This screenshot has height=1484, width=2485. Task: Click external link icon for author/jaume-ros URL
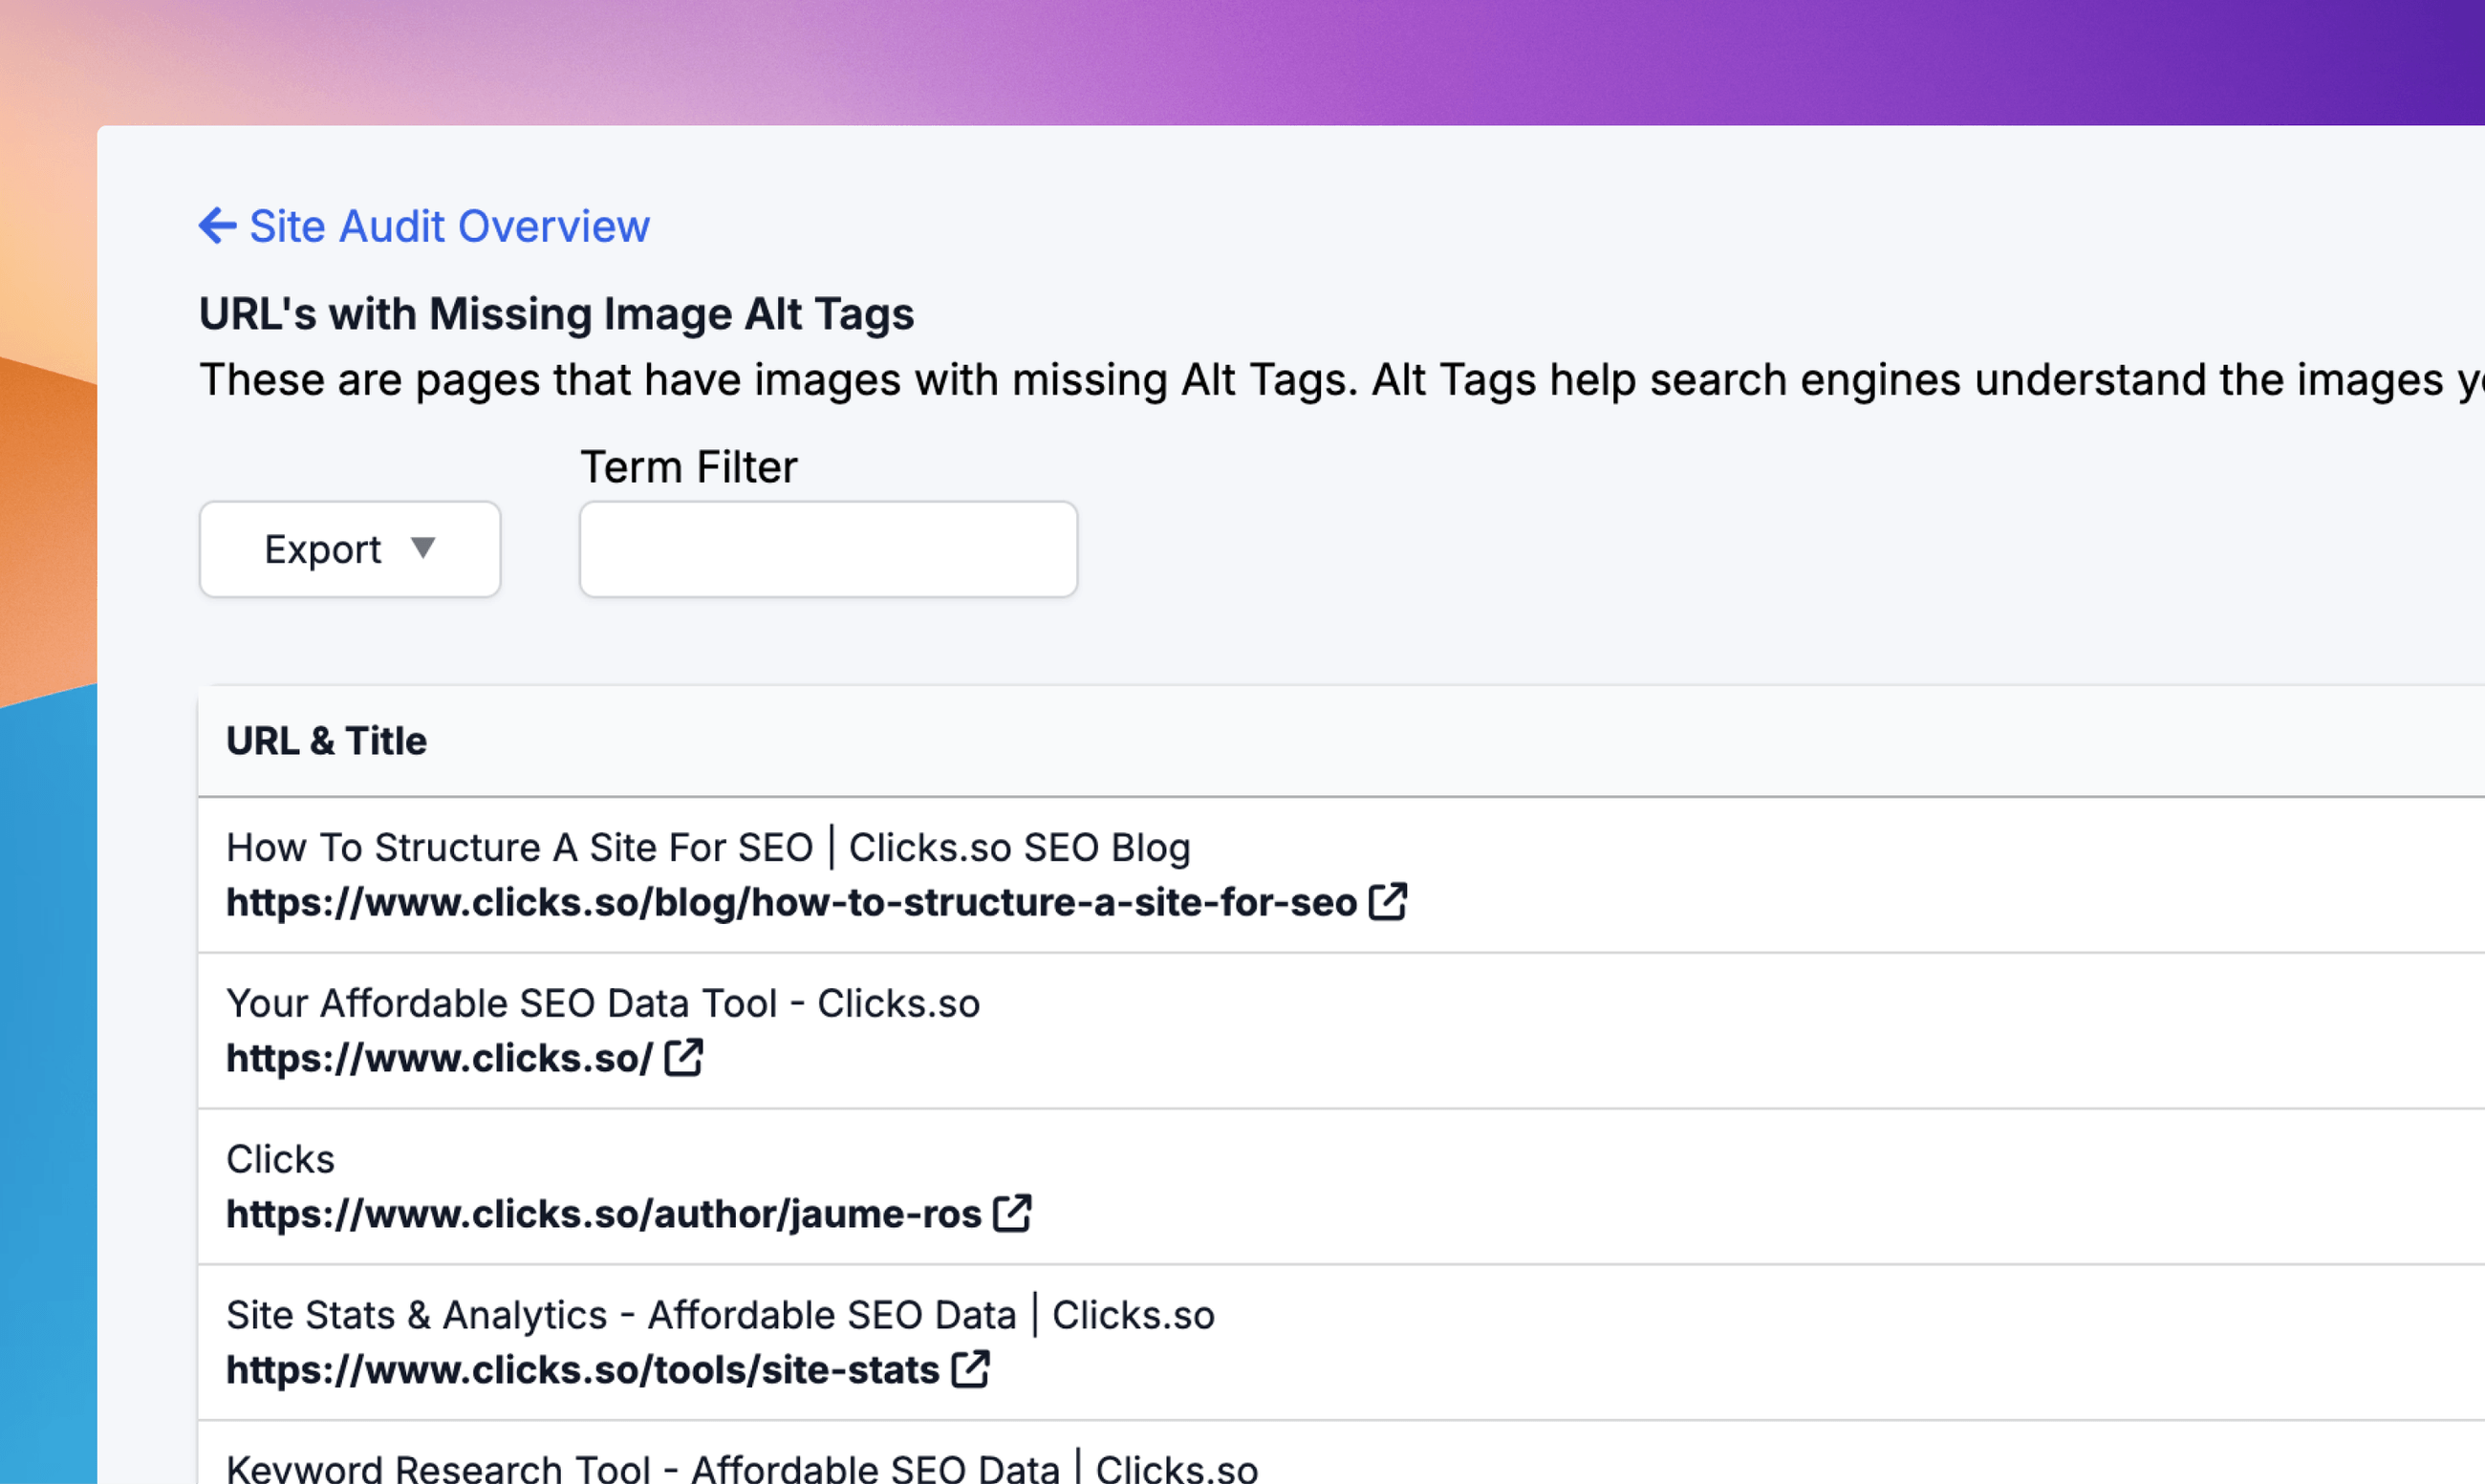click(x=1012, y=1213)
